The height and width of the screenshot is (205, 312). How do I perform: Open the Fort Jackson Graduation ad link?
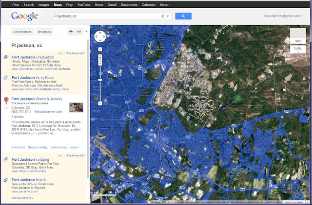click(x=33, y=57)
